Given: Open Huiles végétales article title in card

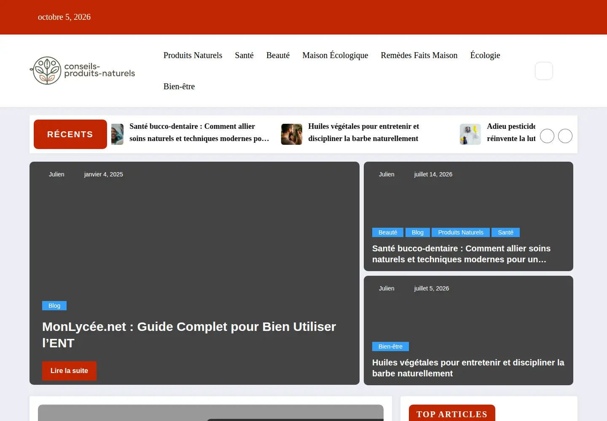Looking at the screenshot, I should 468,368.
